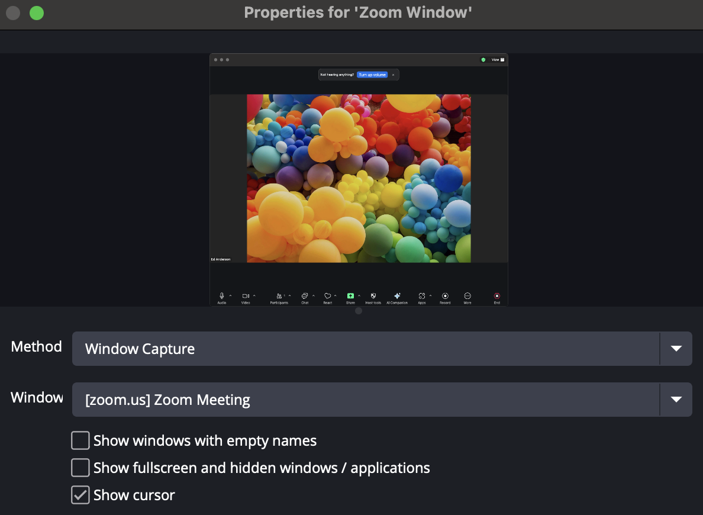Uncheck the Show cursor checkbox
The height and width of the screenshot is (515, 703).
click(x=80, y=495)
